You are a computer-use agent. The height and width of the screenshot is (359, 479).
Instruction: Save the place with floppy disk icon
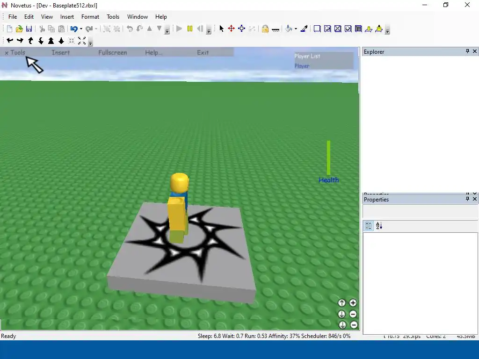(x=29, y=29)
